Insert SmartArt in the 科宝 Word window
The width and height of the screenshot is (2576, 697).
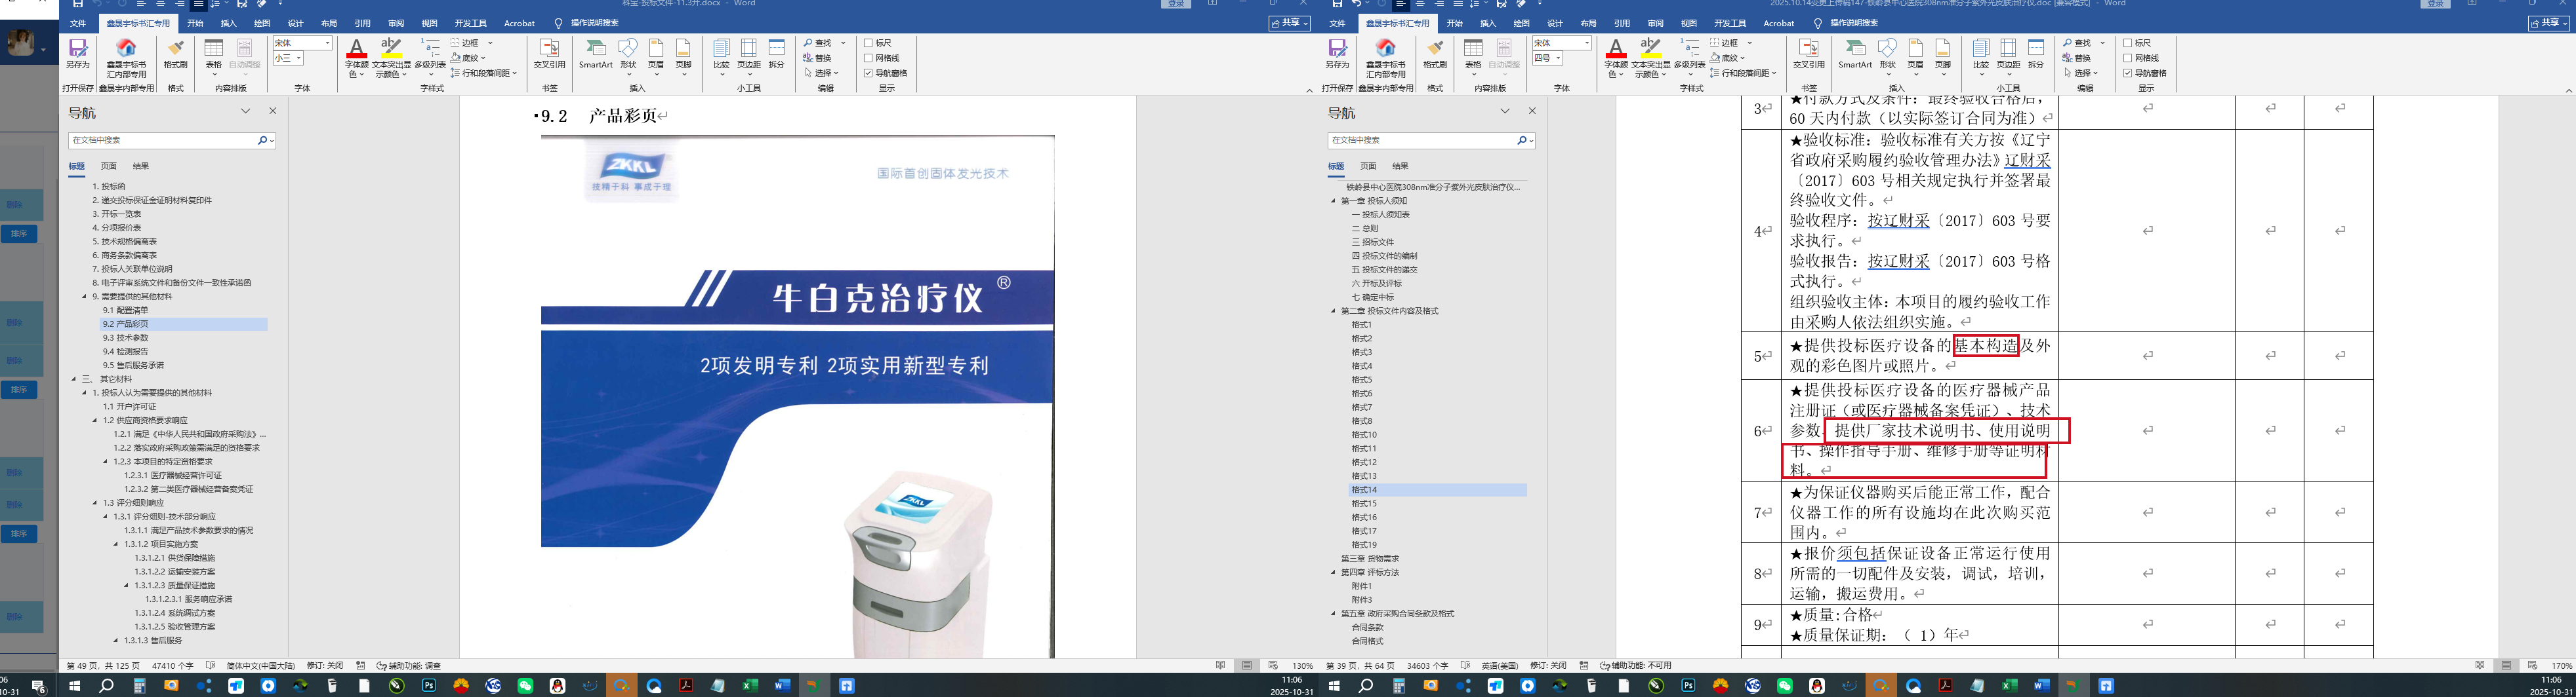pyautogui.click(x=595, y=54)
